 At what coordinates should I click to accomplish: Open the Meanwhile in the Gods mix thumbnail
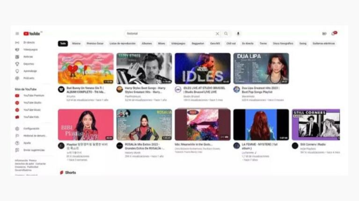coord(203,125)
